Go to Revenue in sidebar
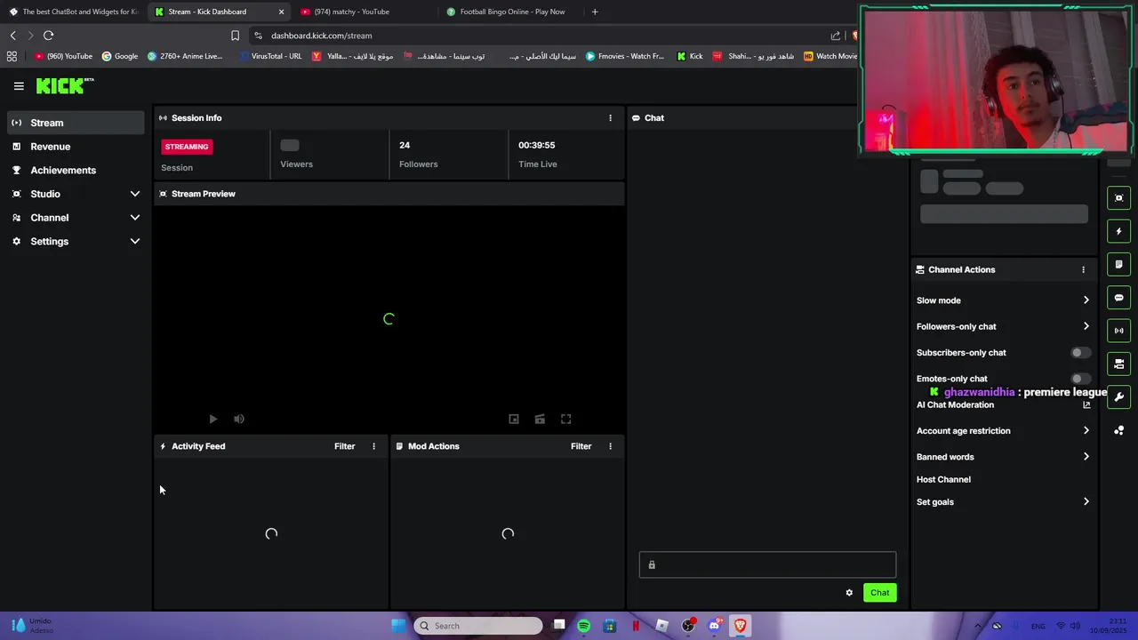 click(76, 147)
